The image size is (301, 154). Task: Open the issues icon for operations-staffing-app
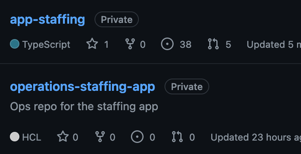tap(137, 137)
